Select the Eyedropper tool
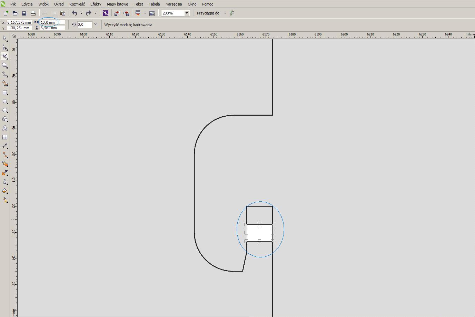 [x=5, y=173]
